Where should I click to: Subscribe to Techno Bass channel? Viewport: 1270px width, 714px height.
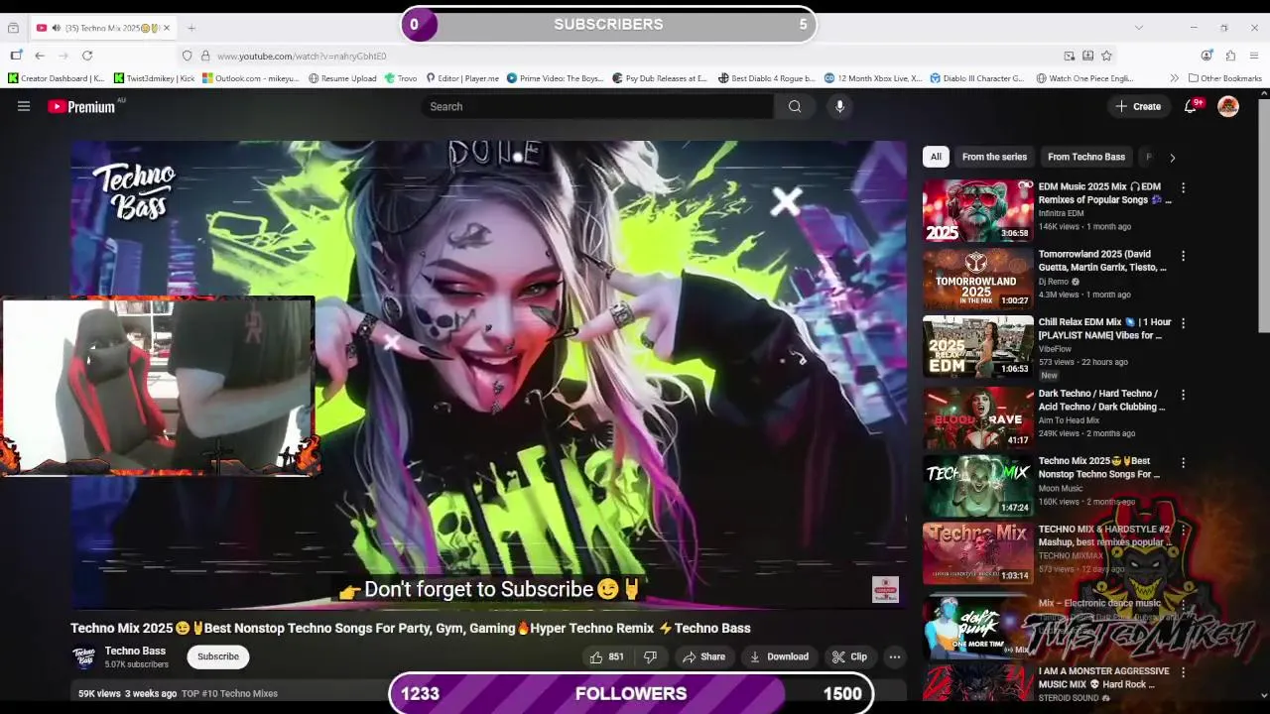(217, 656)
